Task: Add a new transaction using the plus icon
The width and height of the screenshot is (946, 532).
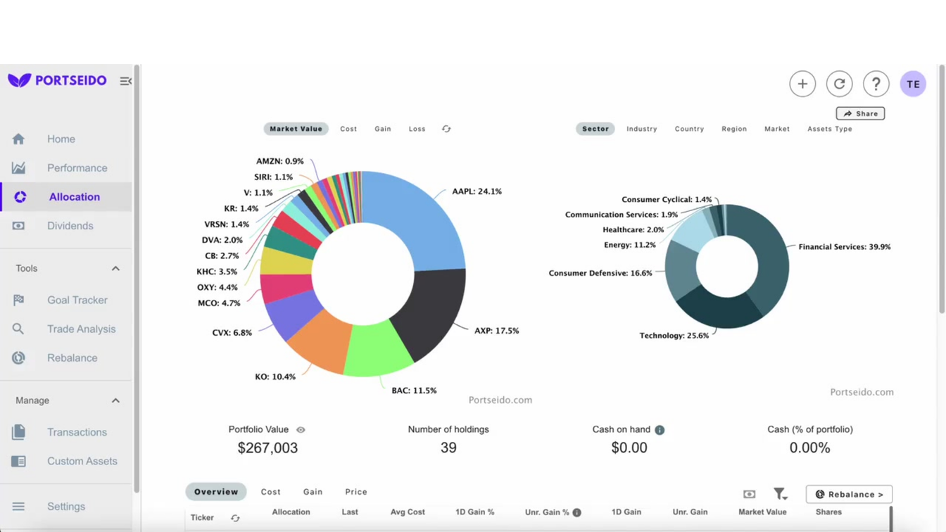Action: pos(802,83)
